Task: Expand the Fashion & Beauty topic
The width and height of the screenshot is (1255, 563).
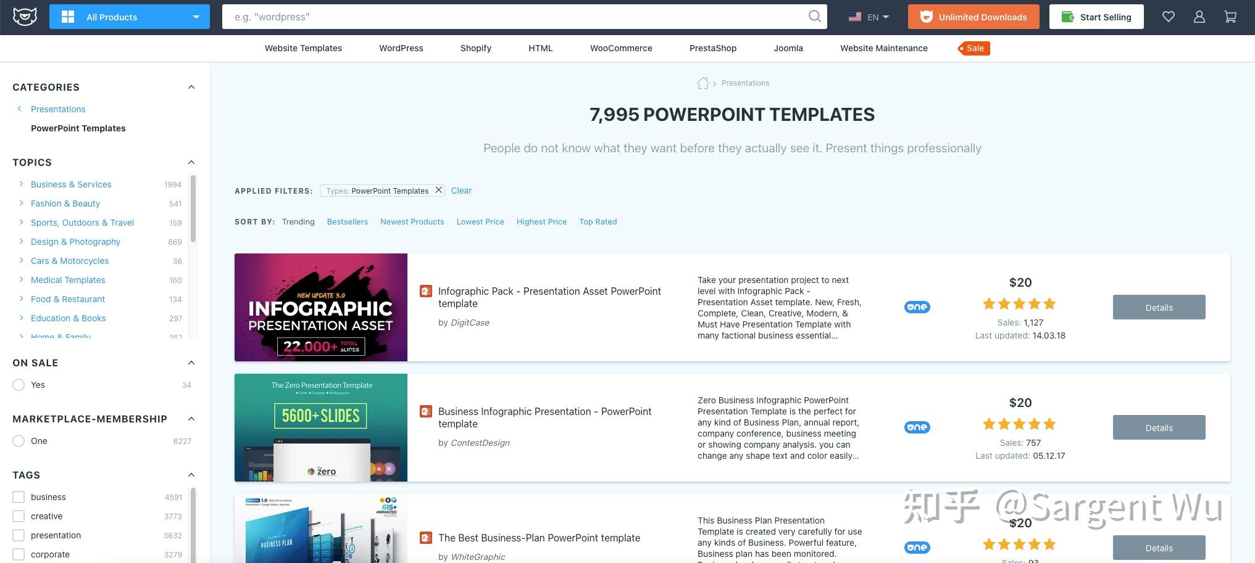Action: pos(21,203)
